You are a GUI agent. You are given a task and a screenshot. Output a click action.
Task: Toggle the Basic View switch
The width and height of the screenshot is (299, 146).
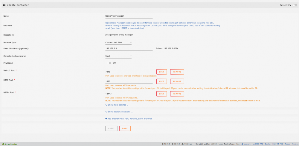click(295, 5)
